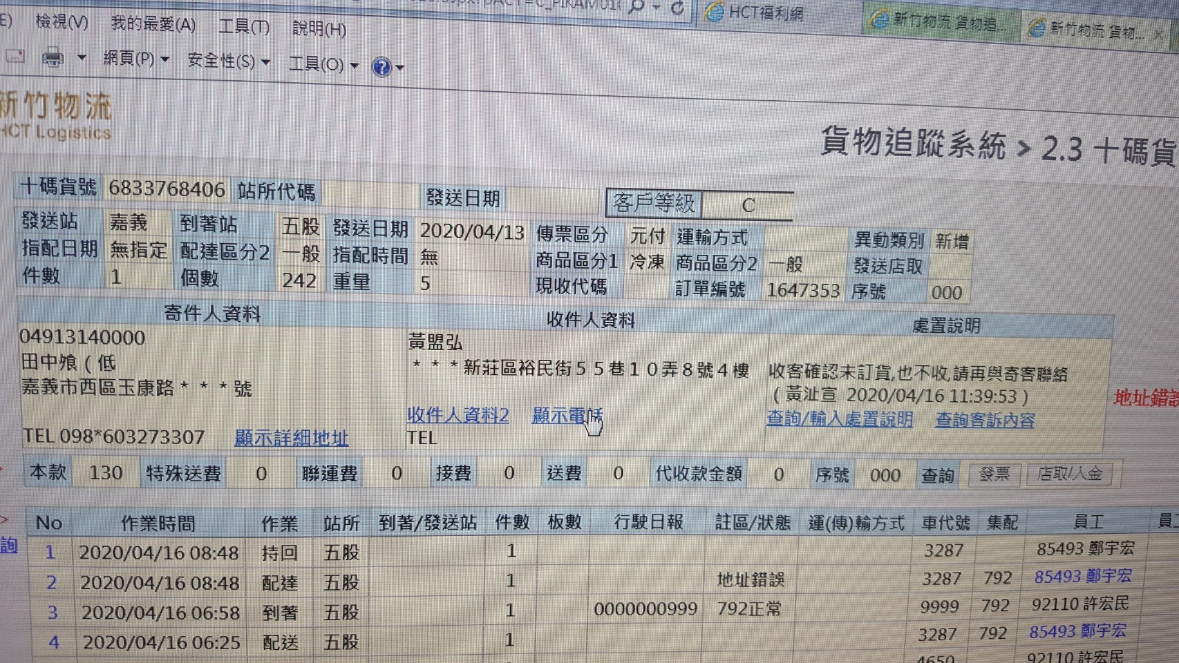Click the sender phone TEL 098*603273307
This screenshot has height=663, width=1179.
tap(114, 436)
